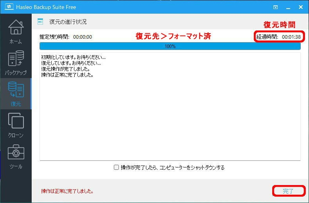Click the log line 復元しています。お待ちください...
The width and height of the screenshot is (309, 203).
(x=71, y=63)
